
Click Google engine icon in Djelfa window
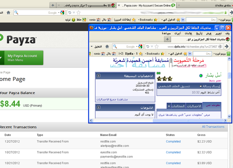coord(140,47)
